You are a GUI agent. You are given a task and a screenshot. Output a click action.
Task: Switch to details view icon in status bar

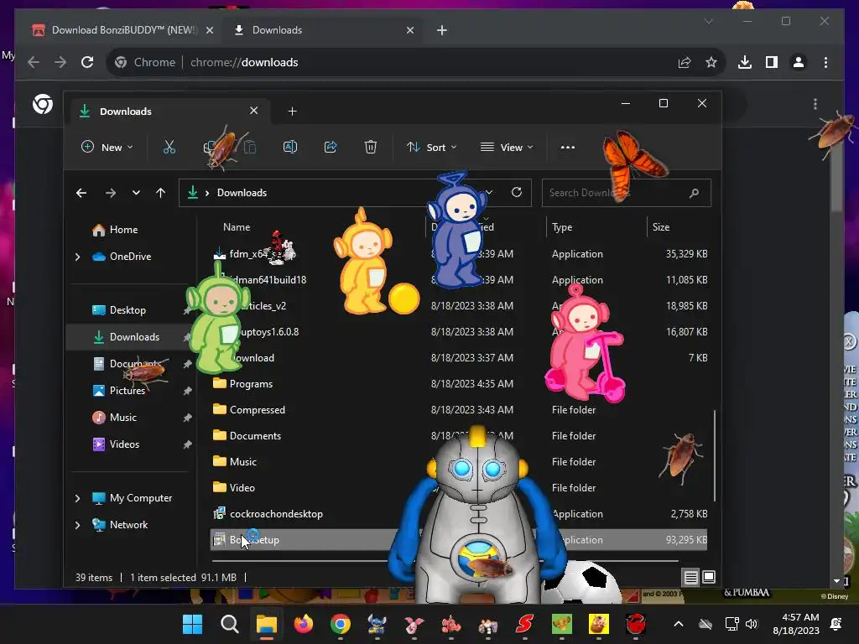(691, 577)
